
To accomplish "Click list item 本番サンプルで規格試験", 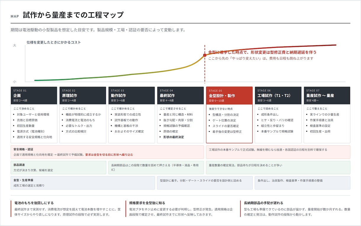I will click(277, 131).
